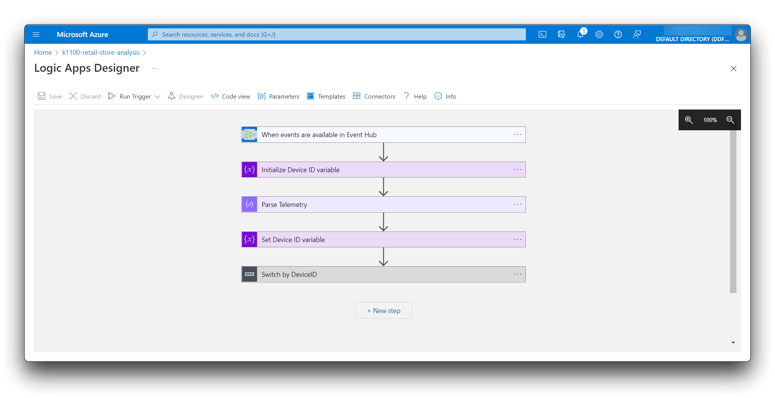Zoom in on the designer canvas
The width and height of the screenshot is (775, 398).
tap(689, 120)
